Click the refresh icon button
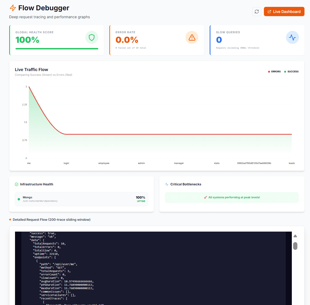The width and height of the screenshot is (310, 305). pyautogui.click(x=257, y=12)
